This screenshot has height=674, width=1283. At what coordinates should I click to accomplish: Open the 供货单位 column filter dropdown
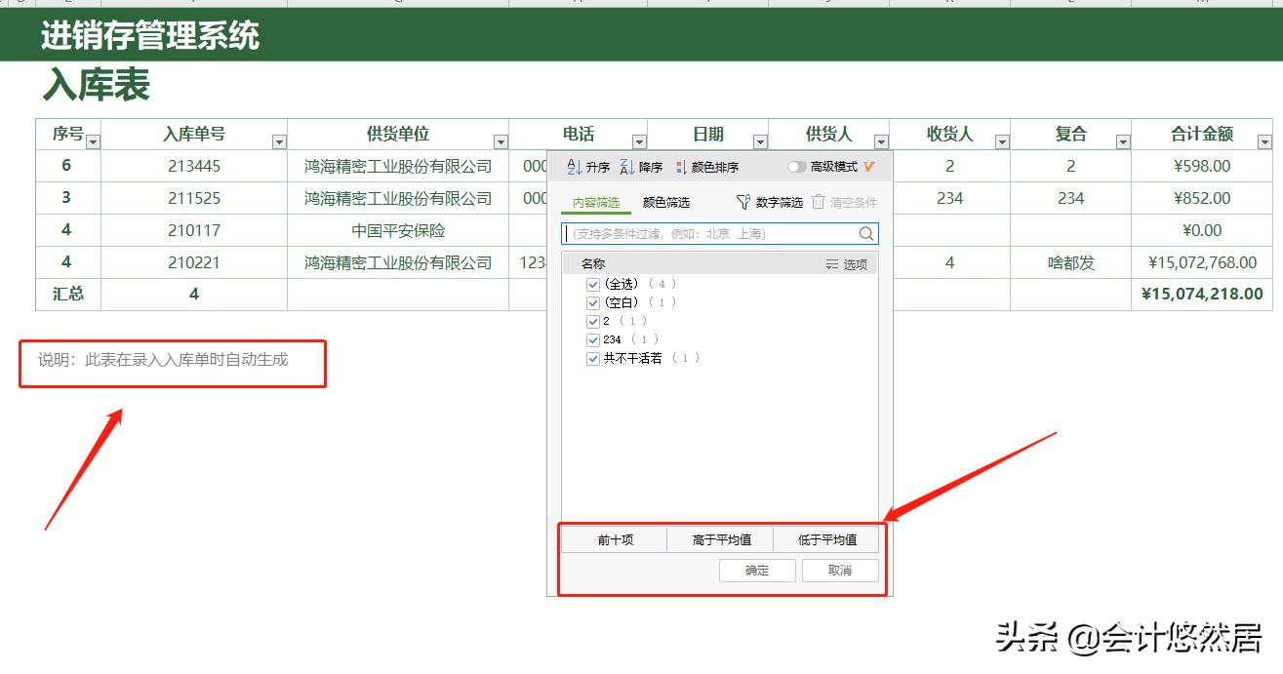point(500,141)
